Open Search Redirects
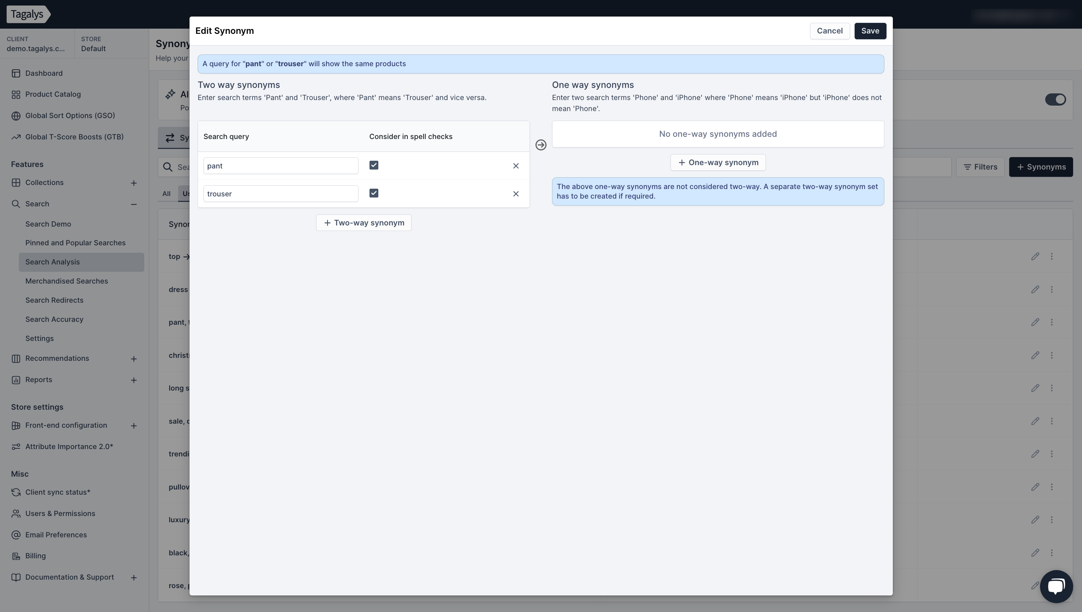The width and height of the screenshot is (1082, 612). coord(54,300)
